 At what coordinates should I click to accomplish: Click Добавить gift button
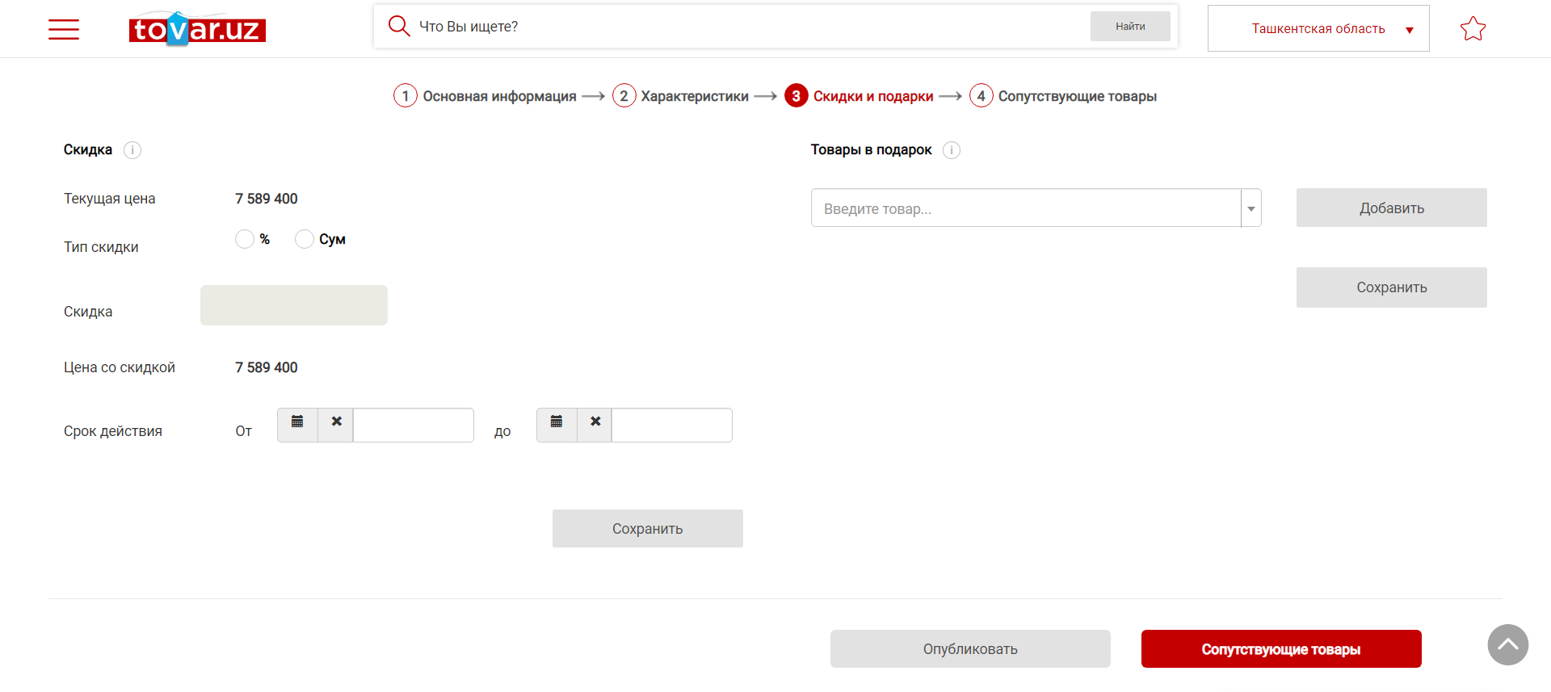(1391, 208)
